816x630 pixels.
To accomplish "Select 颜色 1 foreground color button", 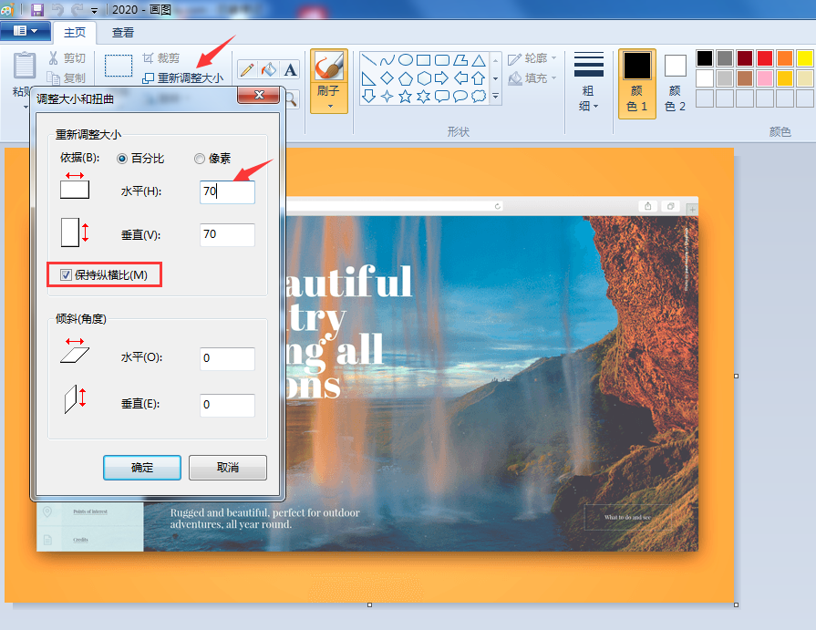I will (637, 83).
